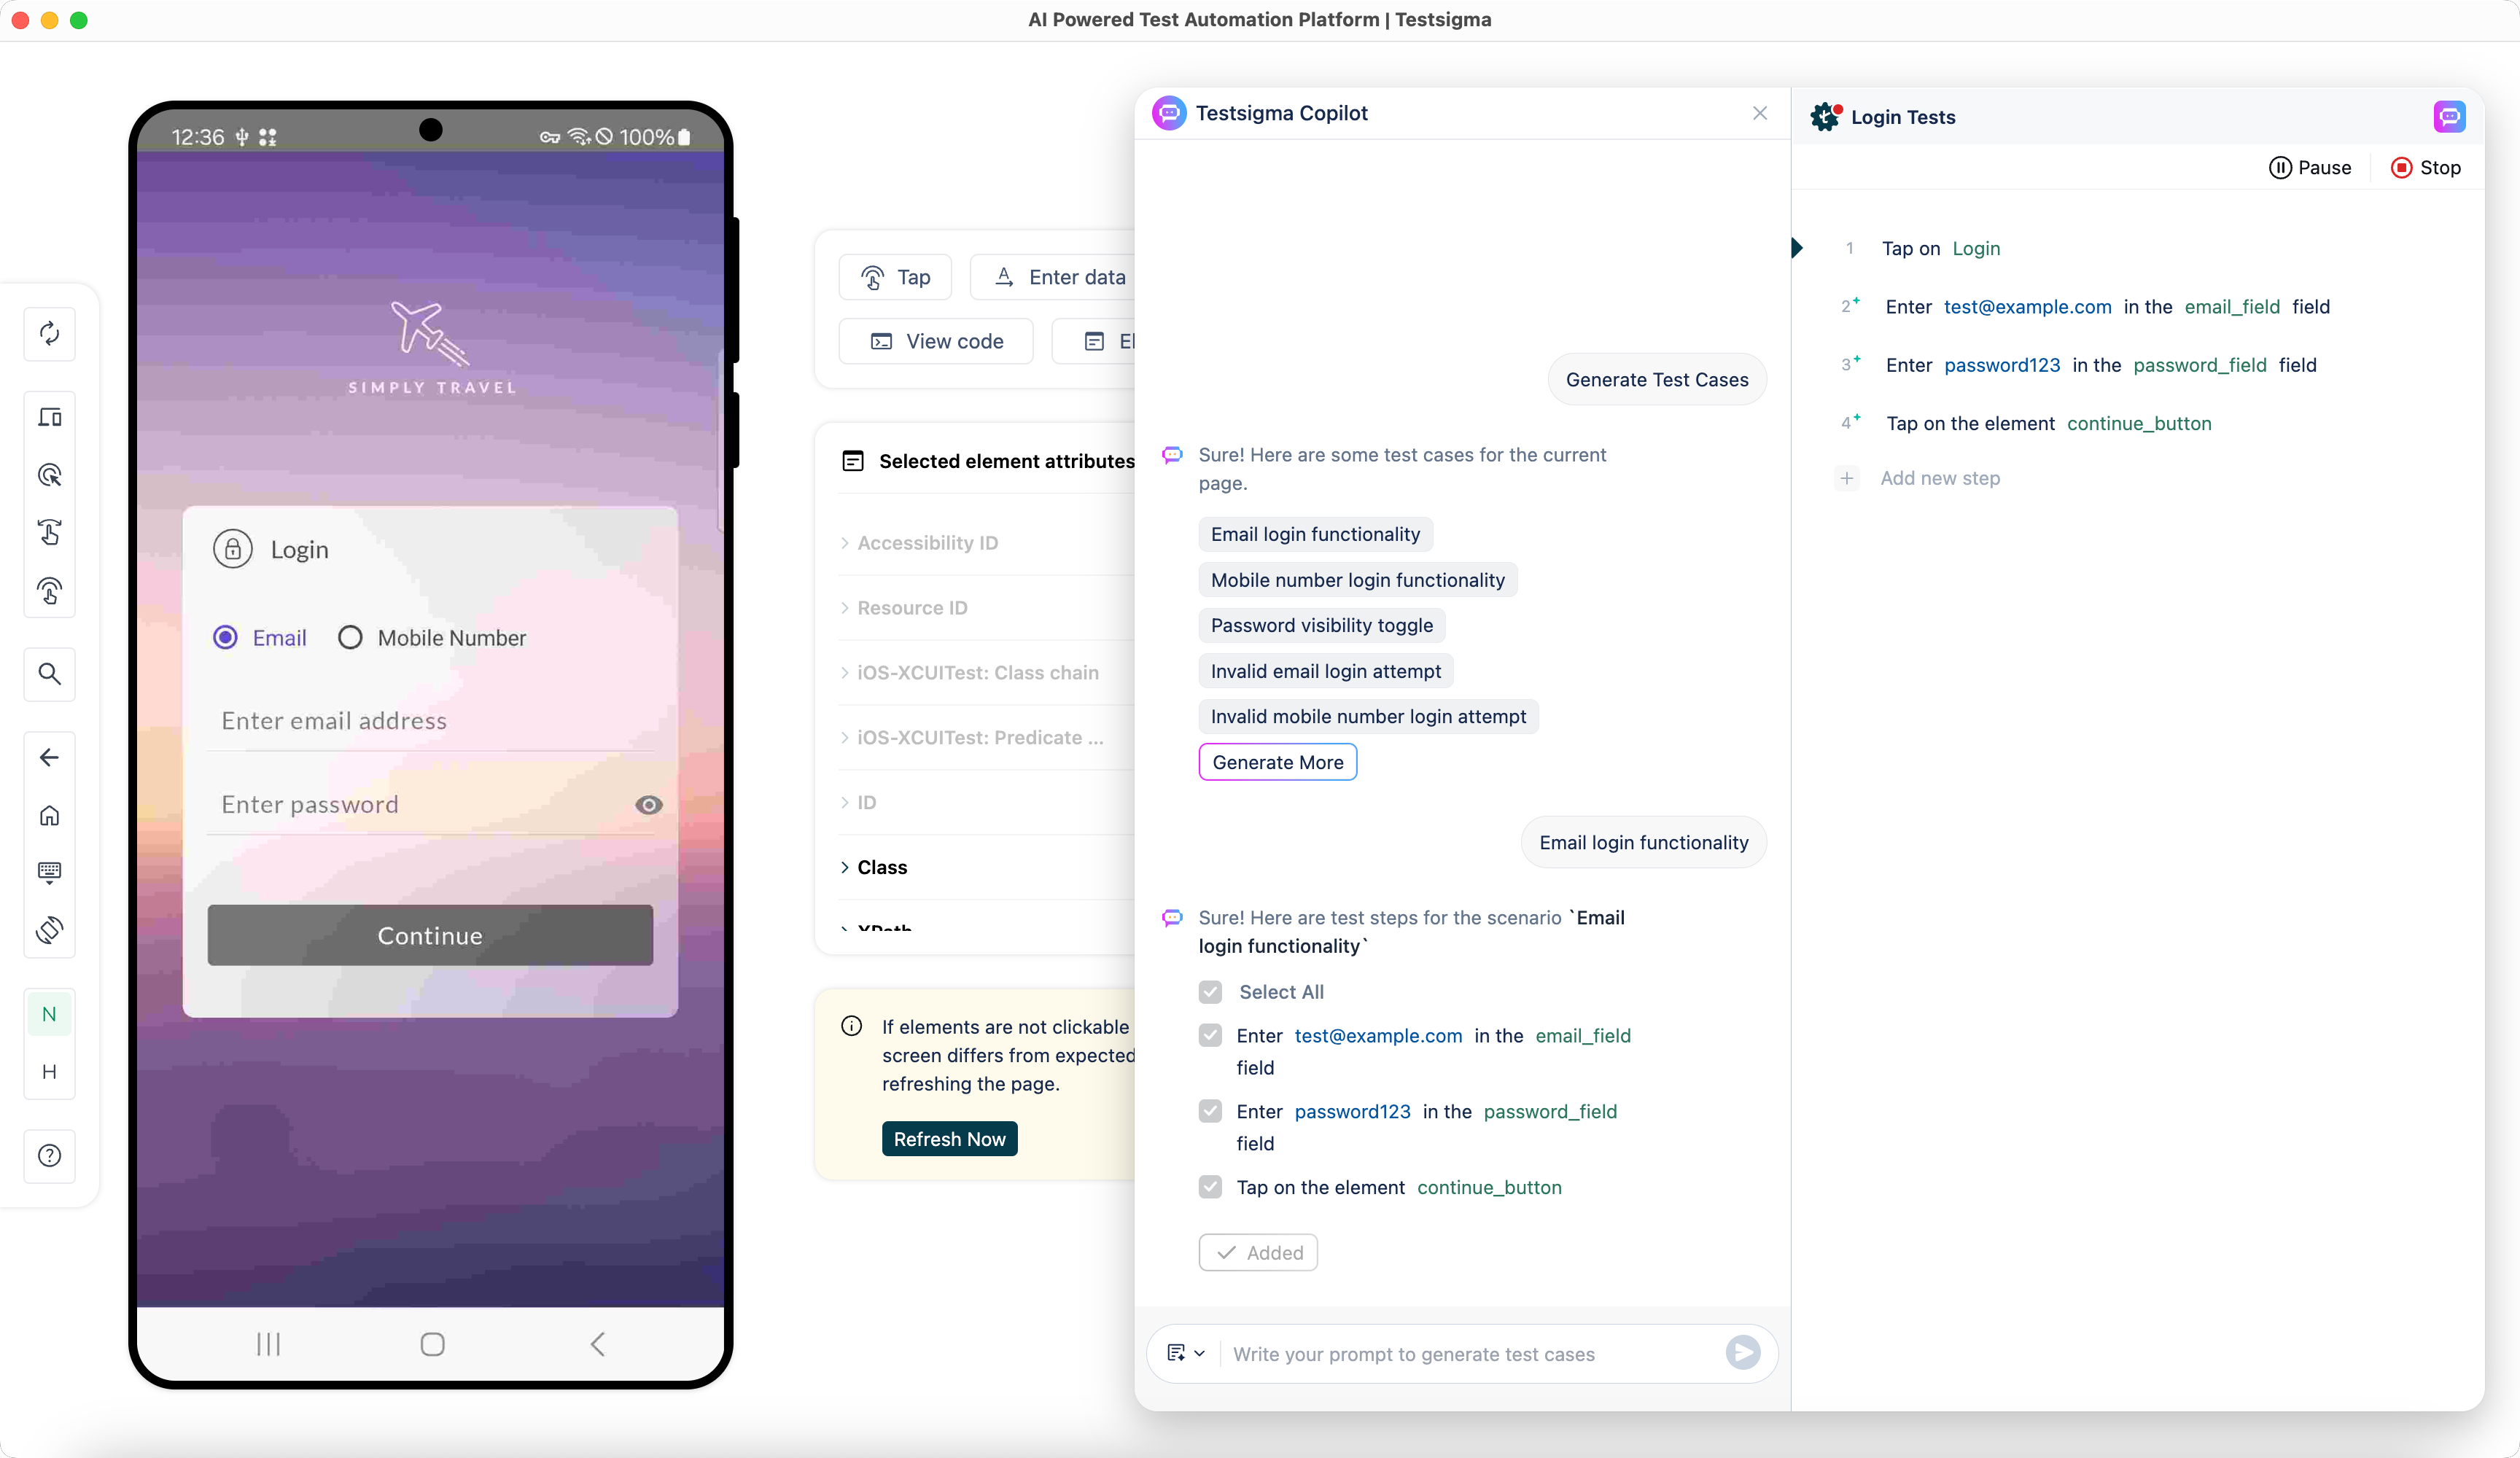The image size is (2520, 1458).
Task: Open the help question mark icon
Action: point(49,1156)
